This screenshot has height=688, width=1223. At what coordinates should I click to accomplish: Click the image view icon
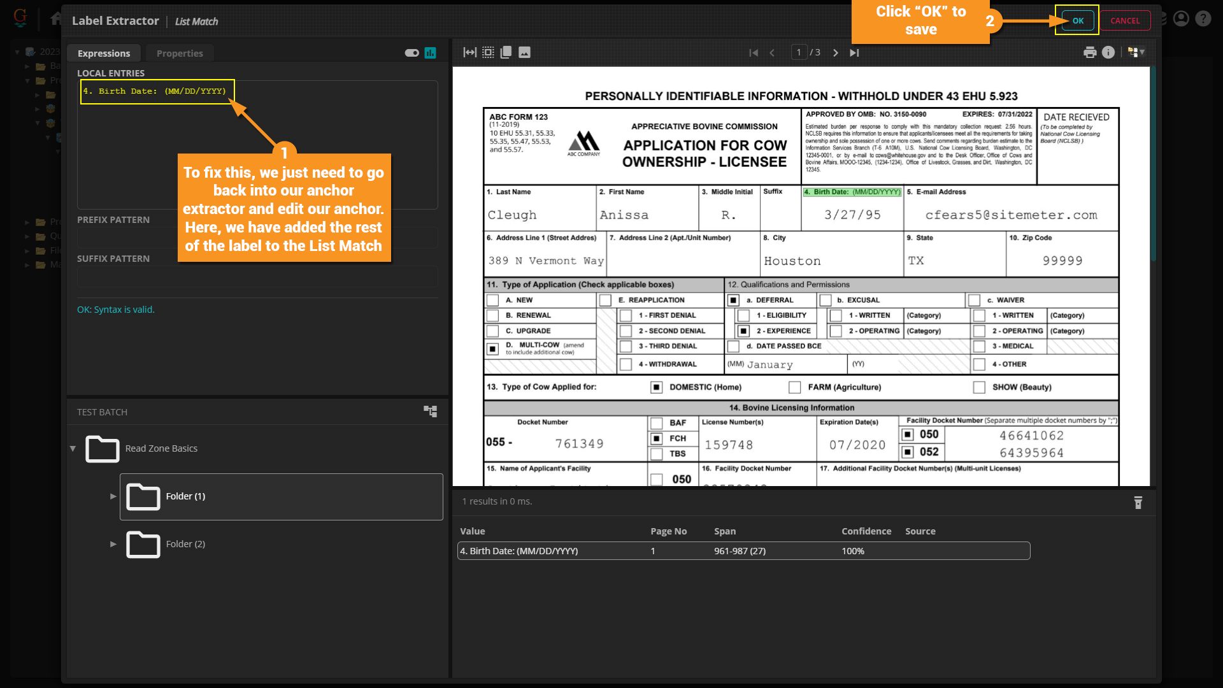tap(524, 52)
